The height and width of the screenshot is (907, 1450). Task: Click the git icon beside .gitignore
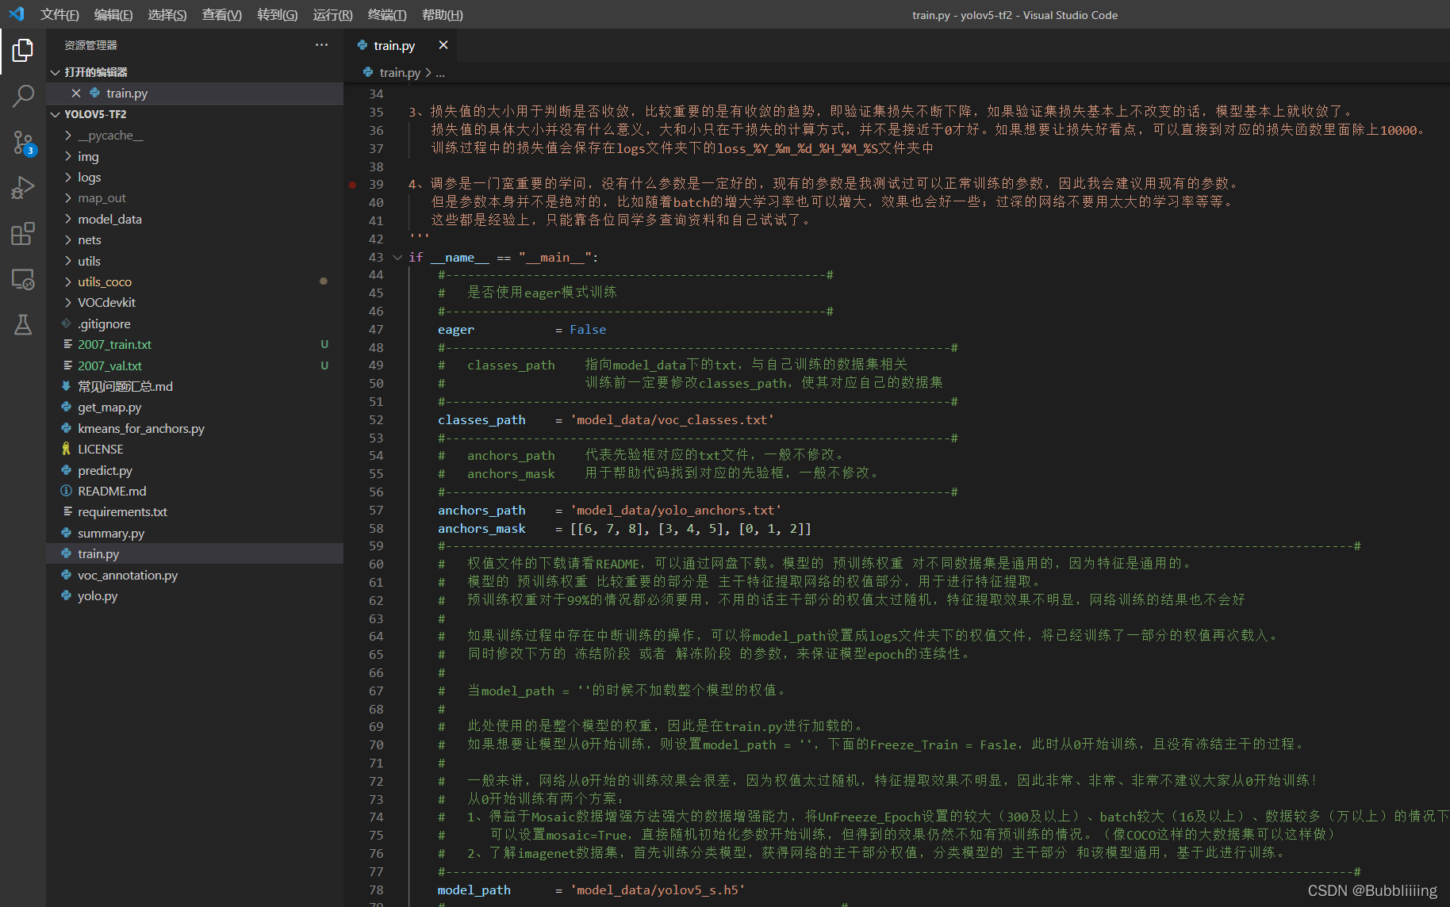[x=67, y=323]
